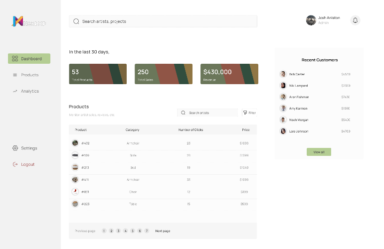Click the 33 clicks value
This screenshot has width=384, height=249.
[189, 180]
